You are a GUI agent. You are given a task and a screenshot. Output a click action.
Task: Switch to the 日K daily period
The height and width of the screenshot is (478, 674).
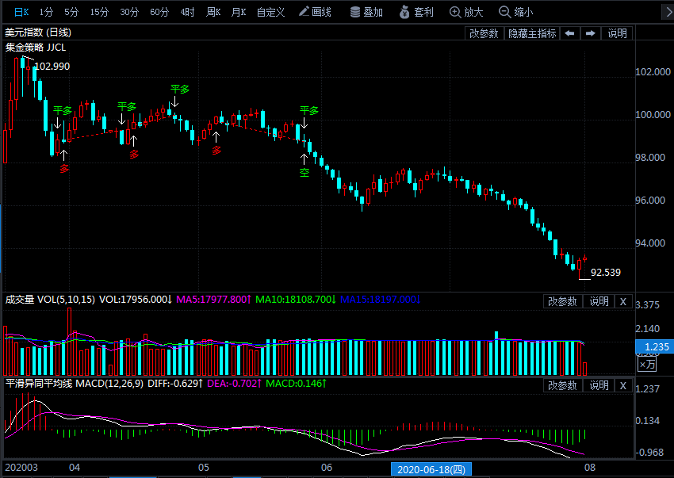click(21, 12)
